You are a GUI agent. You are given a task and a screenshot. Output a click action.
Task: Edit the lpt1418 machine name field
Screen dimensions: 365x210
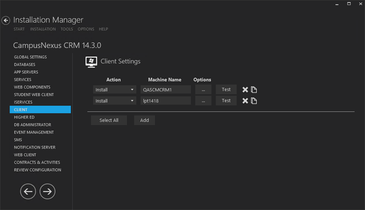click(166, 101)
